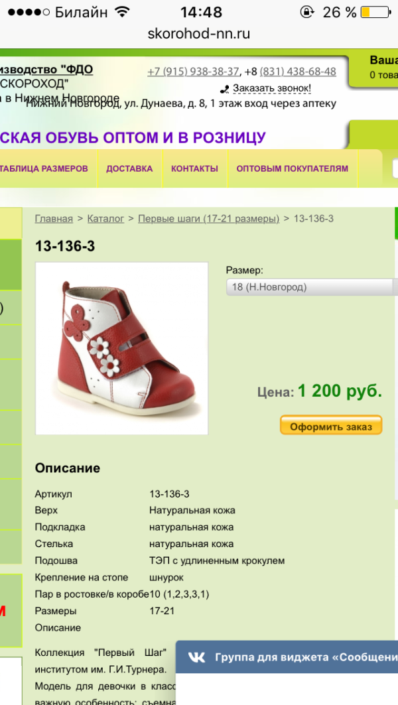Open ОПТОВЫМ ПОКУПАТЕЛЯМ menu item
This screenshot has width=398, height=705.
(293, 168)
